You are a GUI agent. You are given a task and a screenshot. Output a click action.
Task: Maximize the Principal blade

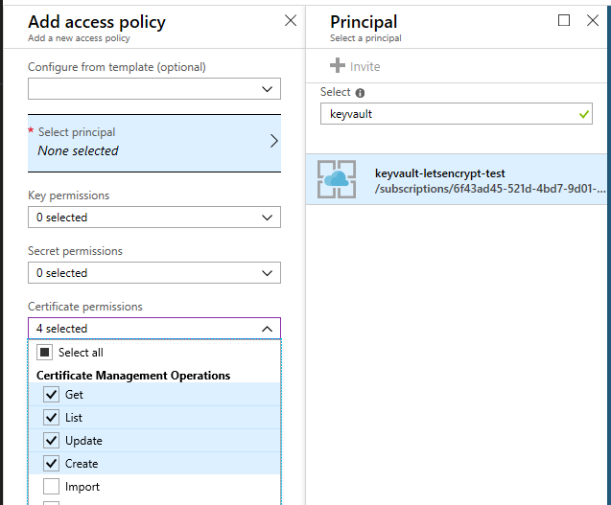pos(564,20)
